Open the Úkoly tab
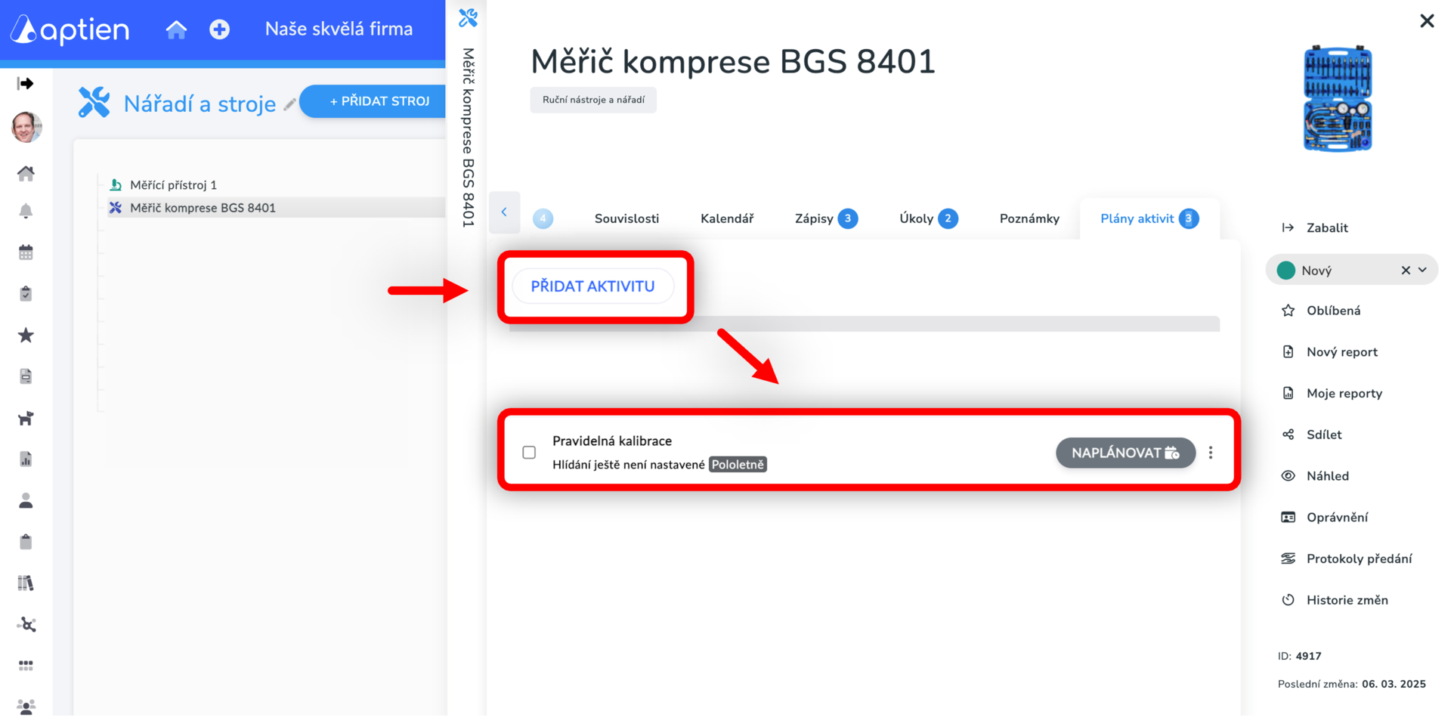This screenshot has width=1451, height=724. pyautogui.click(x=929, y=218)
